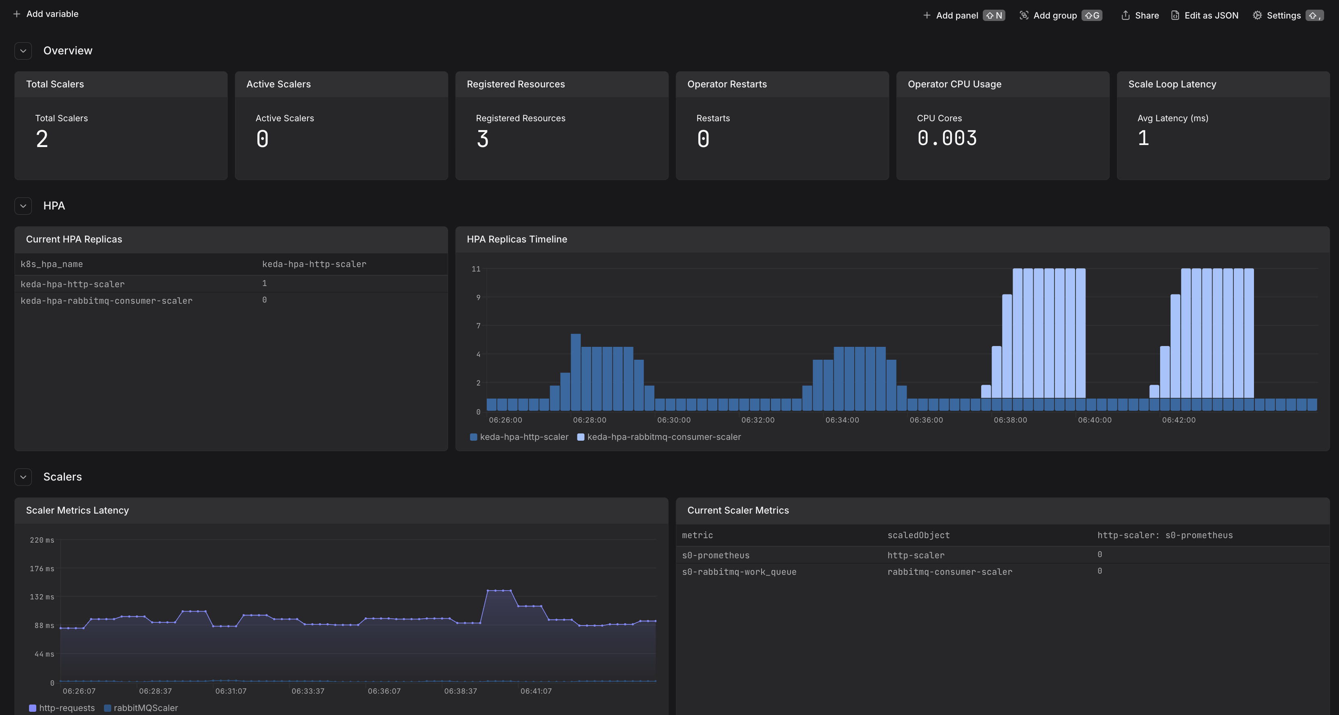Collapse the Scalers group chevron

click(x=23, y=477)
